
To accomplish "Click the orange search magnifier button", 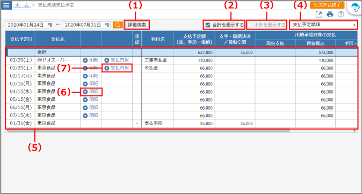I will pos(118,25).
